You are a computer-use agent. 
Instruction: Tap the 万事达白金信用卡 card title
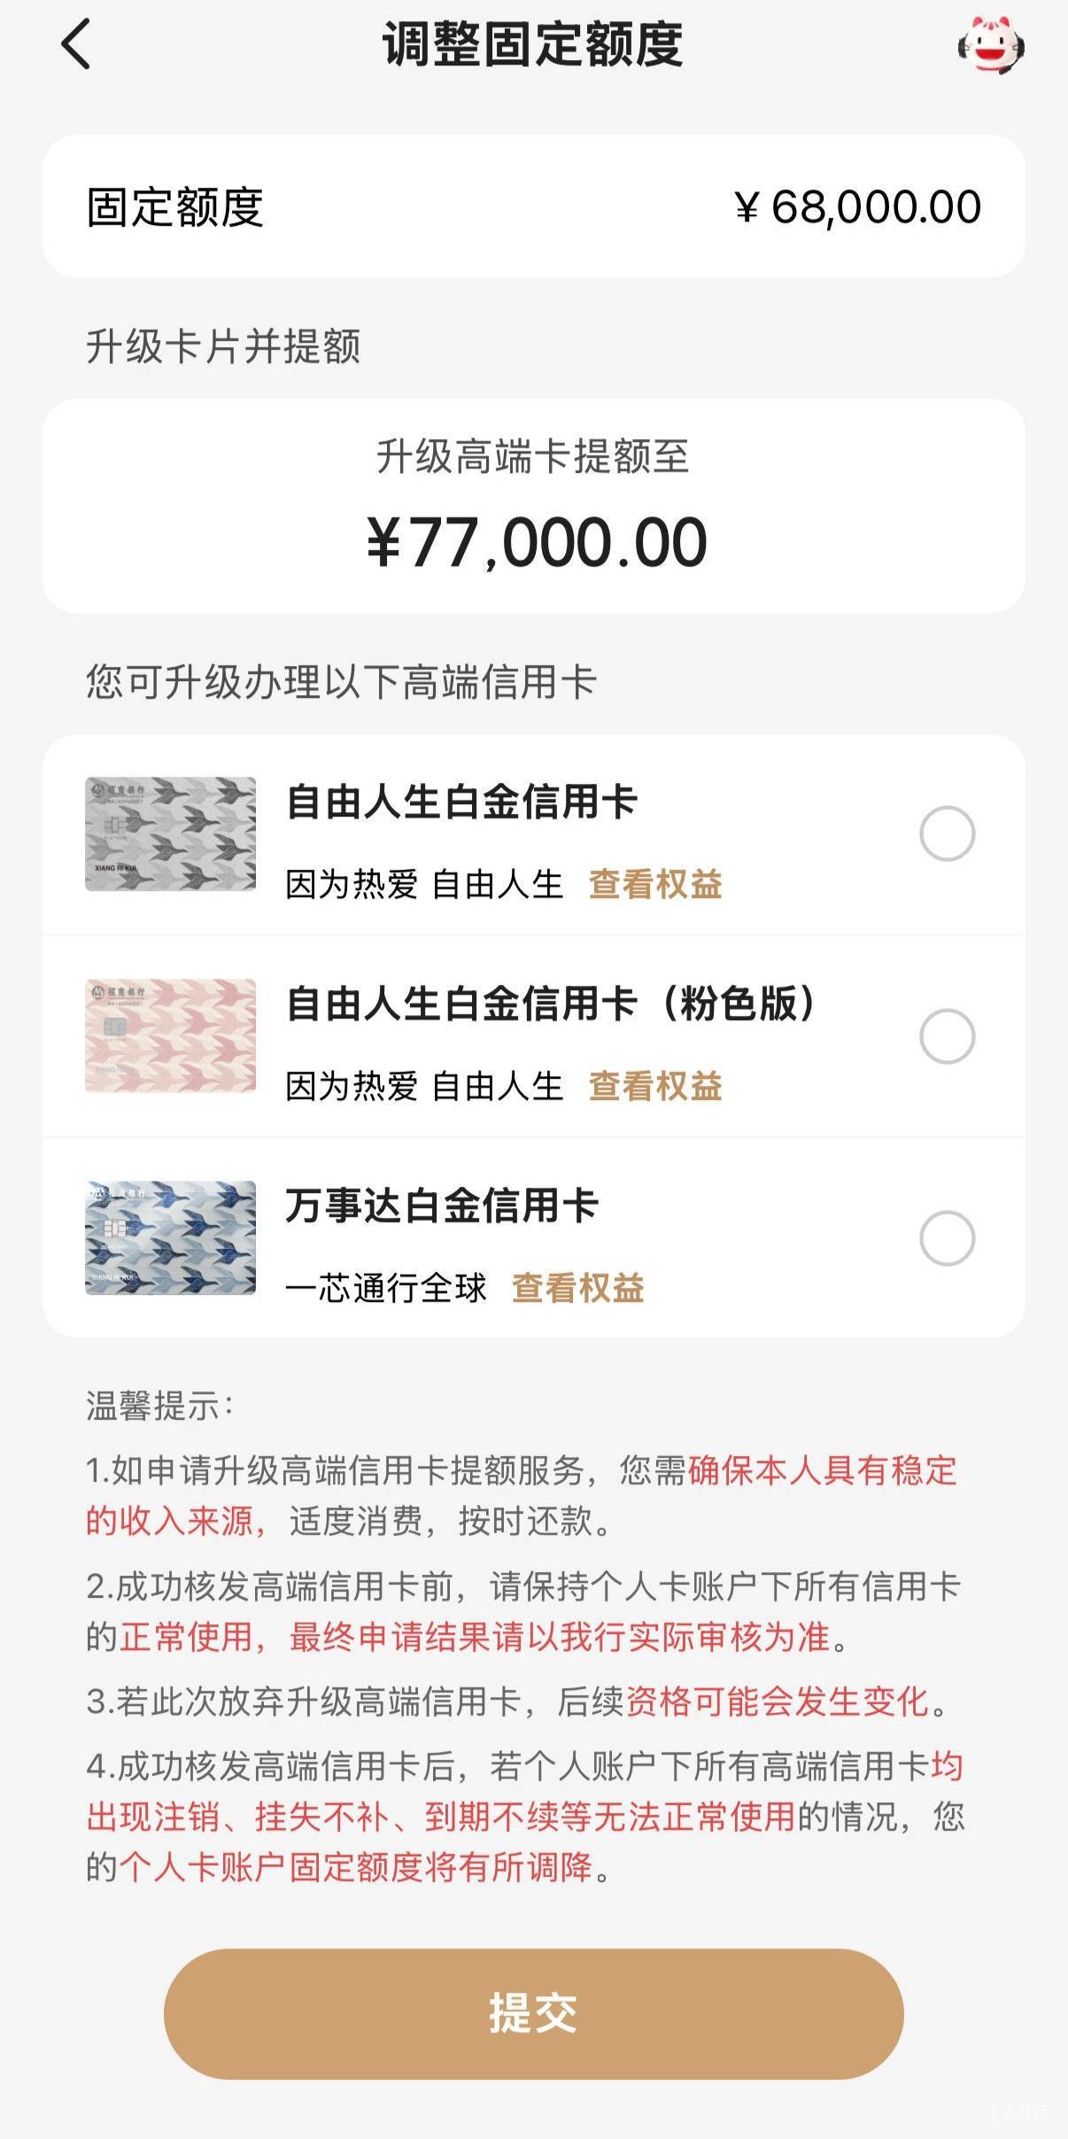click(x=442, y=1205)
